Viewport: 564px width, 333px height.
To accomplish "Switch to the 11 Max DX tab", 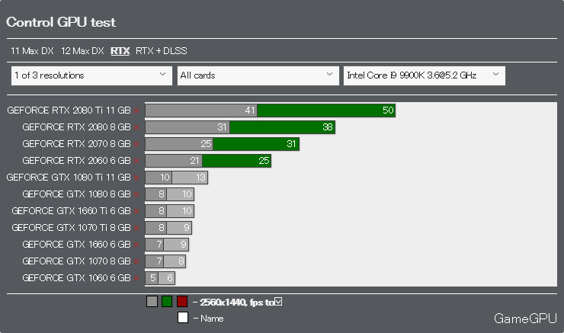I will [32, 51].
